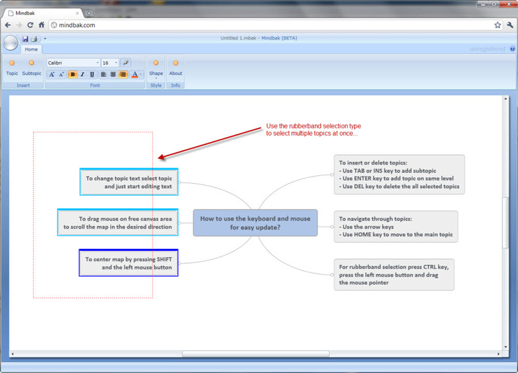Switch to the Home ribbon tab
Screen dimensions: 518x373
click(x=31, y=50)
